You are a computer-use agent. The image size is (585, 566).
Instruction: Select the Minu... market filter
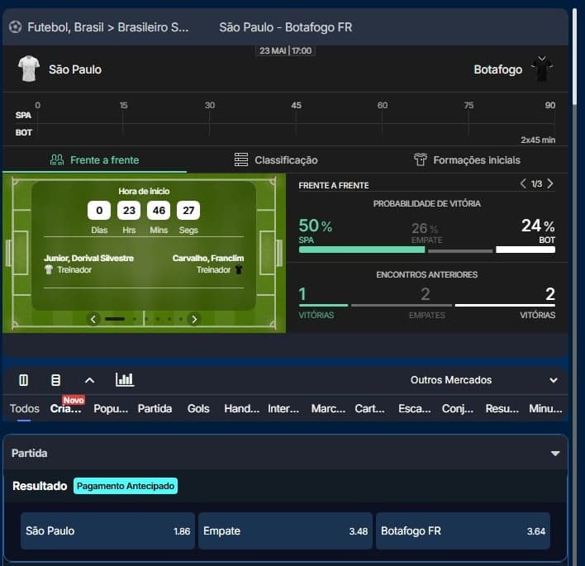coord(545,408)
